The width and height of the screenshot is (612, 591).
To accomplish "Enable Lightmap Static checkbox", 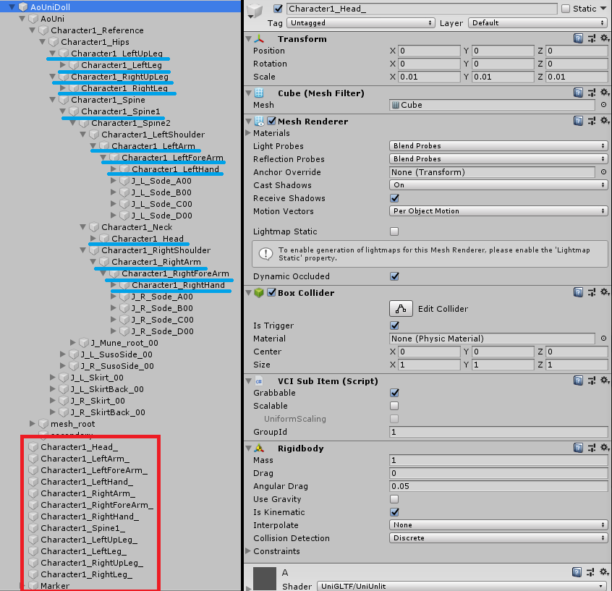I will pyautogui.click(x=394, y=231).
